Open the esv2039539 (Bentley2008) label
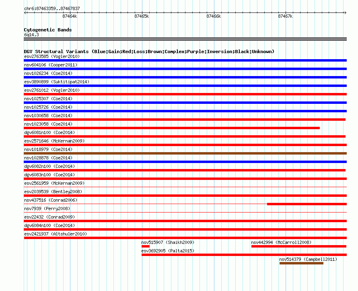 53,192
